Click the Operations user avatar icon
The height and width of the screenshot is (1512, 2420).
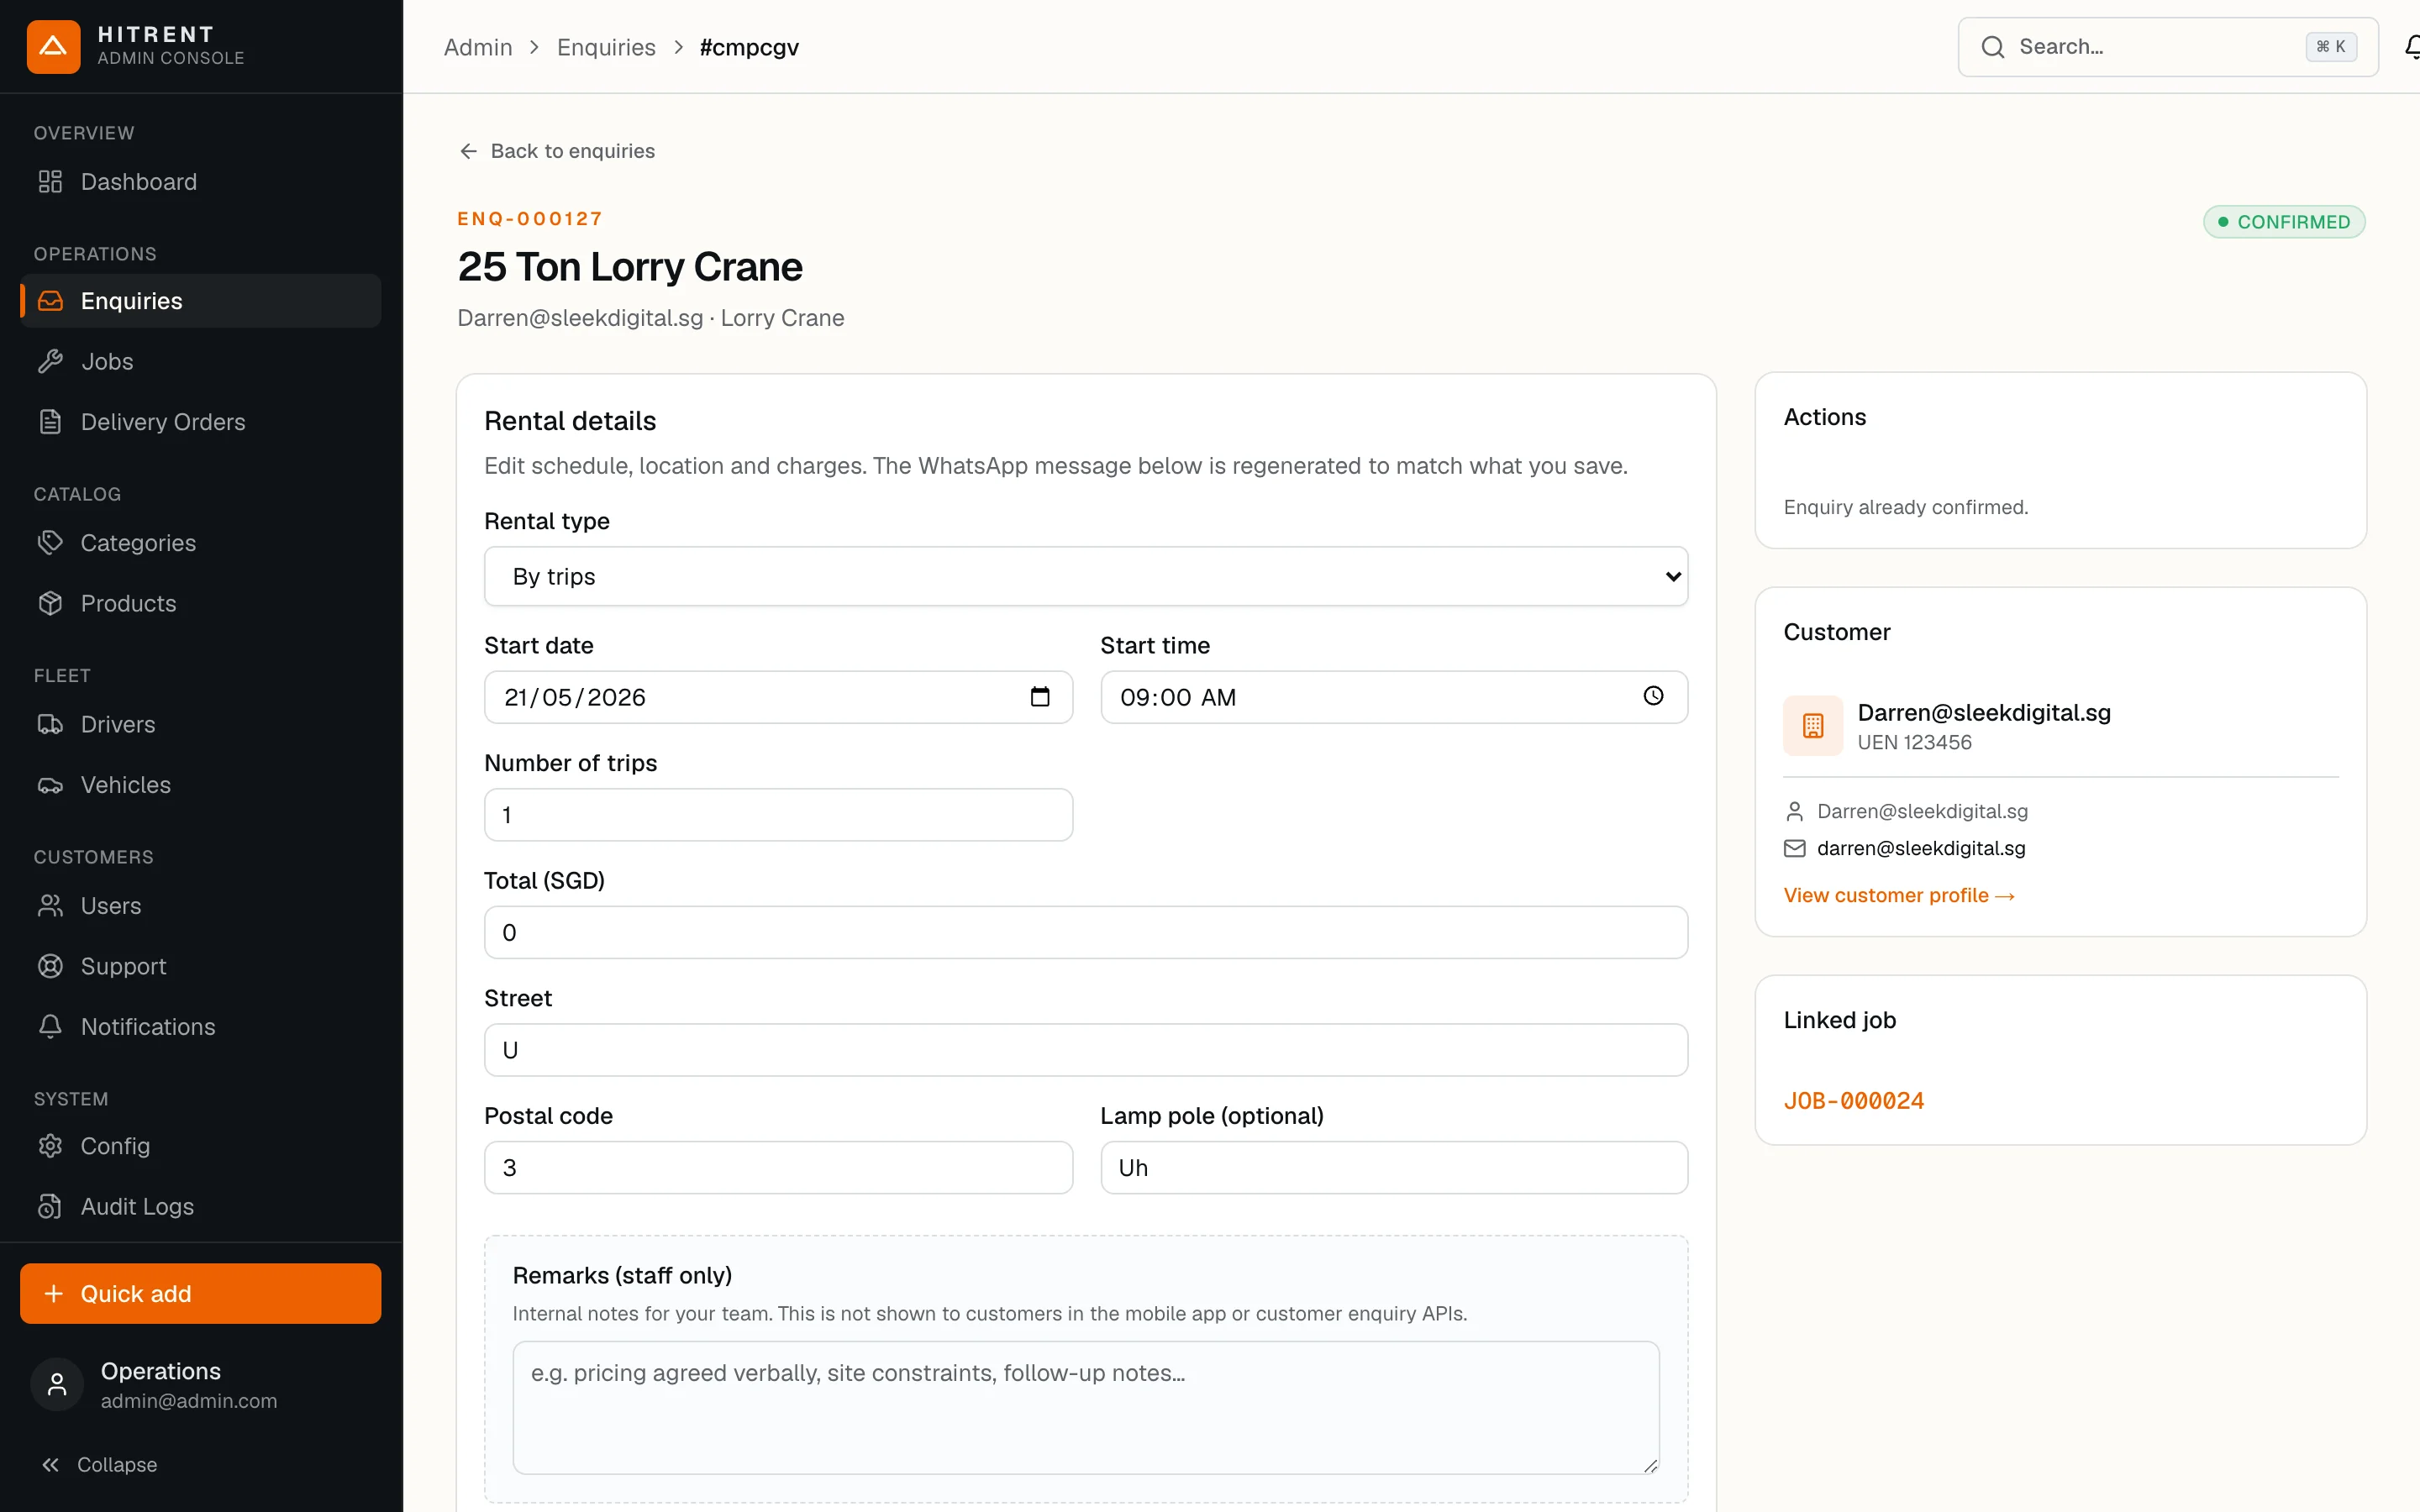[57, 1385]
